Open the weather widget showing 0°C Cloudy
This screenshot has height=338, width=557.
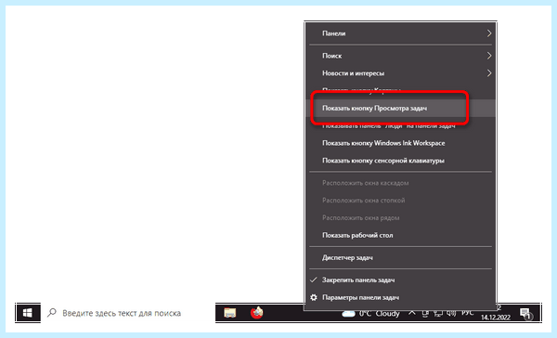click(x=370, y=314)
